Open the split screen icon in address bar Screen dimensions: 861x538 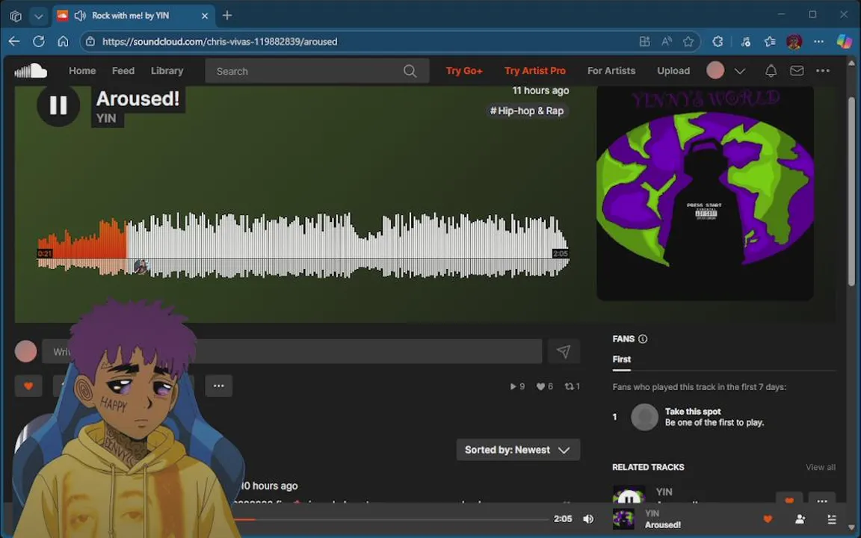(645, 41)
